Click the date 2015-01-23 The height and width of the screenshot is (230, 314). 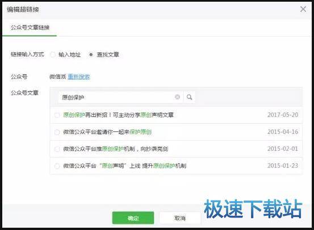tap(283, 166)
